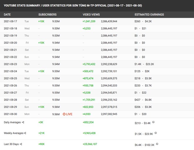Screen dimensions: 194x150
Task: Select date 2021-08-19
Action: pos(10,36)
